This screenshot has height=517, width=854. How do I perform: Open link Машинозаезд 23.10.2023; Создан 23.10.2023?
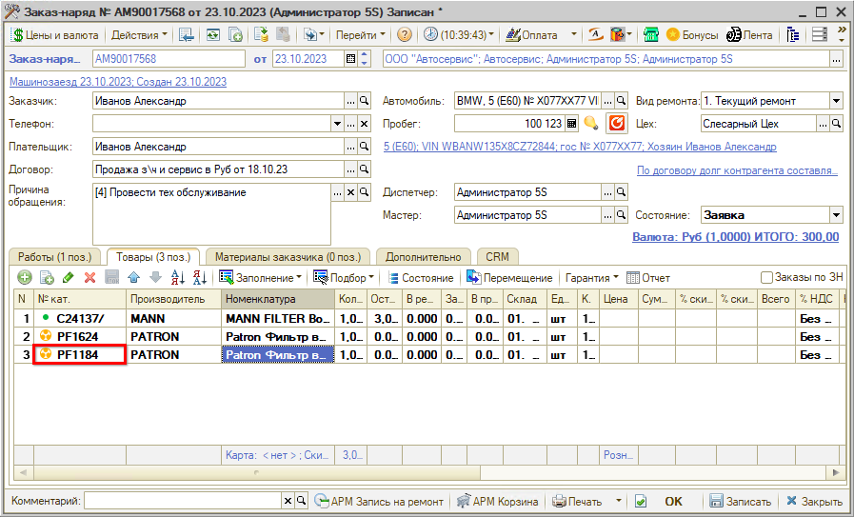[x=118, y=82]
